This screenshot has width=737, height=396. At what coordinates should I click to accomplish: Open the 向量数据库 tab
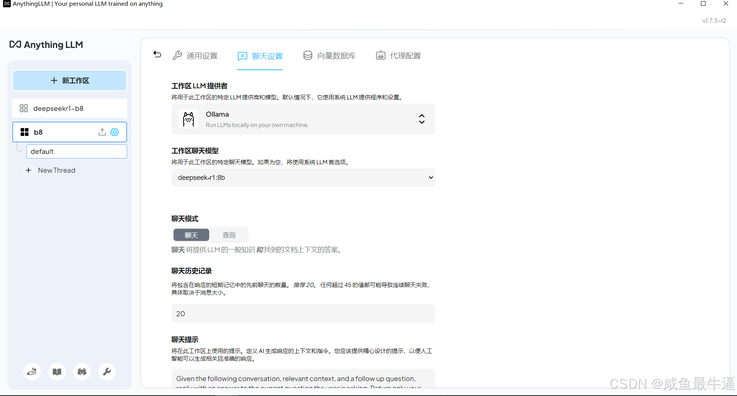[329, 56]
